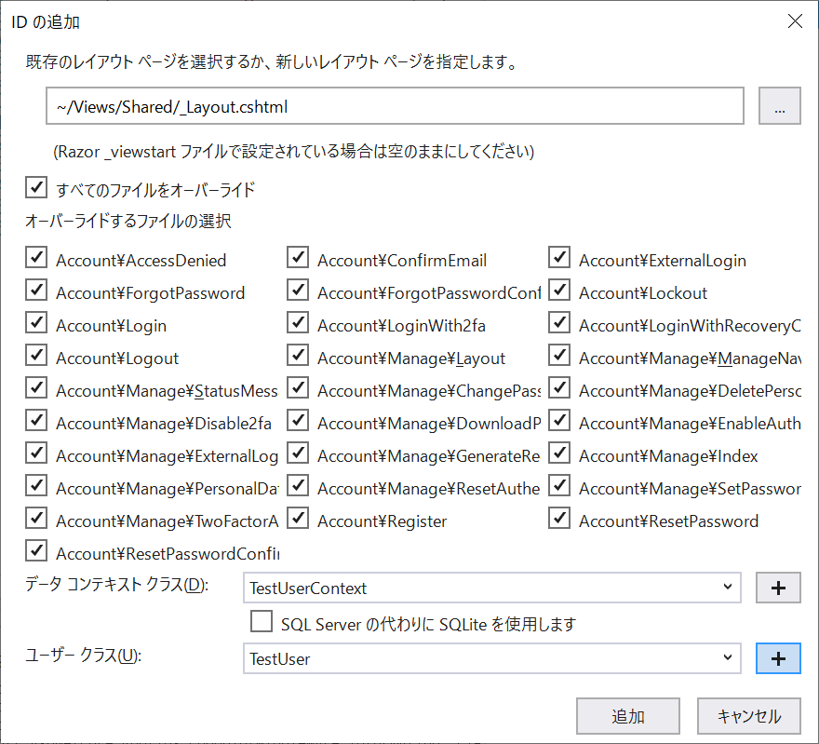Viewport: 819px width, 744px height.
Task: Edit the layout page path field
Action: point(395,106)
